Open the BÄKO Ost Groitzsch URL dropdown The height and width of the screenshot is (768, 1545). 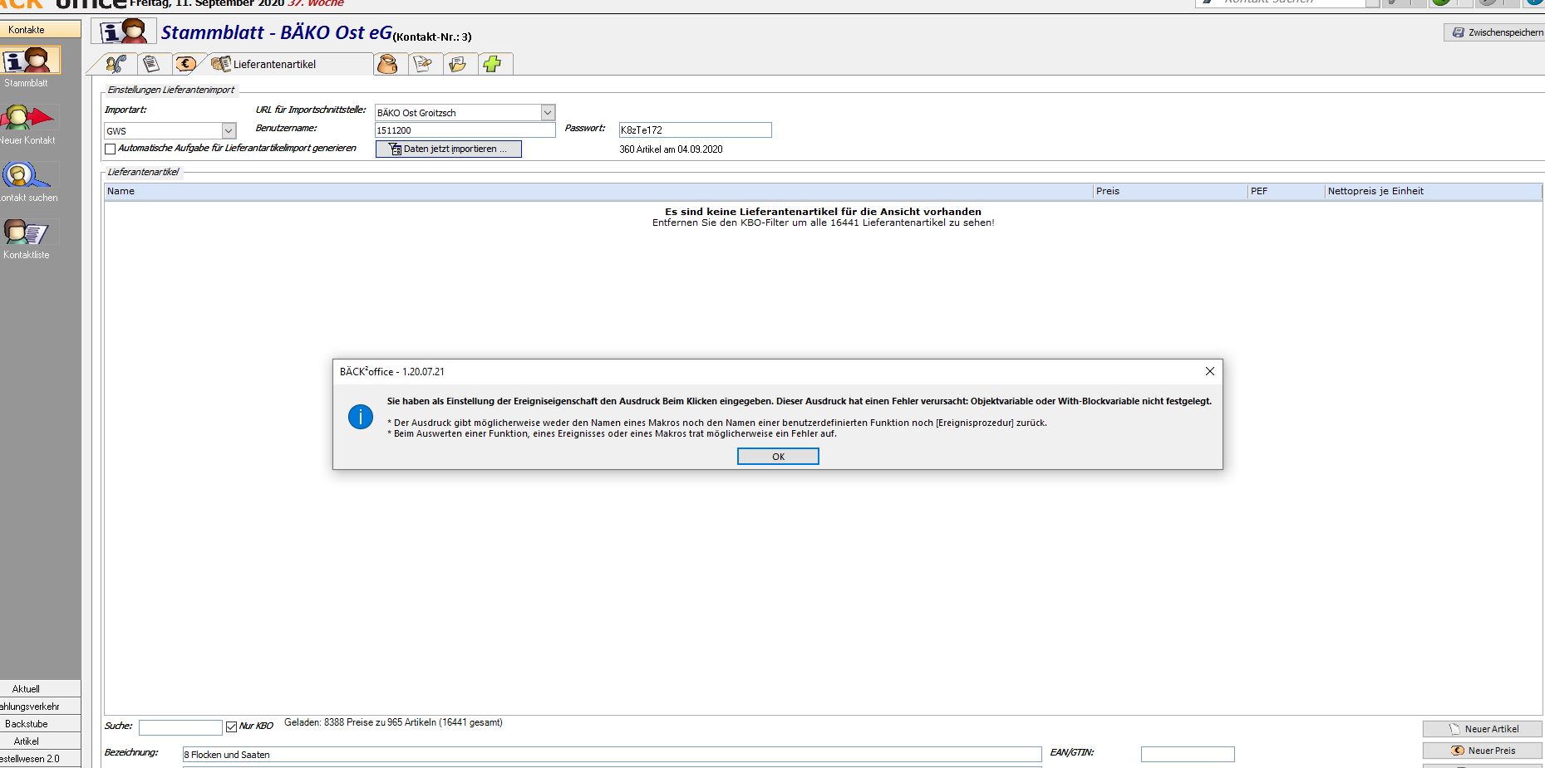tap(547, 113)
